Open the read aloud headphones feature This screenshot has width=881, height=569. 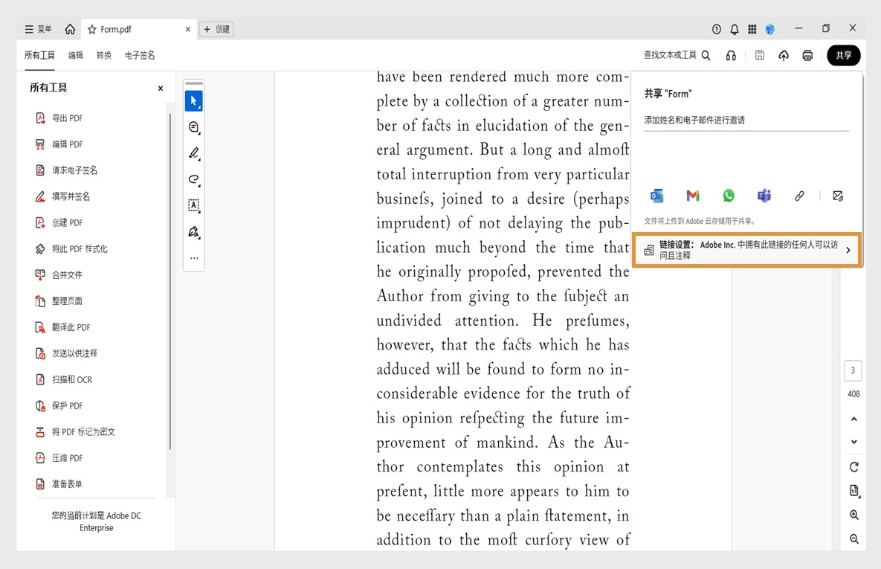(x=731, y=55)
